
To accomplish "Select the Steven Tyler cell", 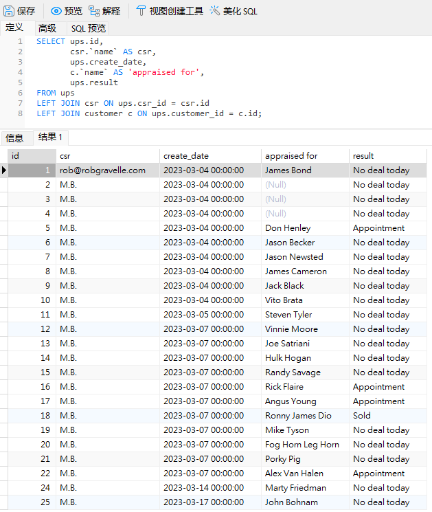I will tap(305, 315).
